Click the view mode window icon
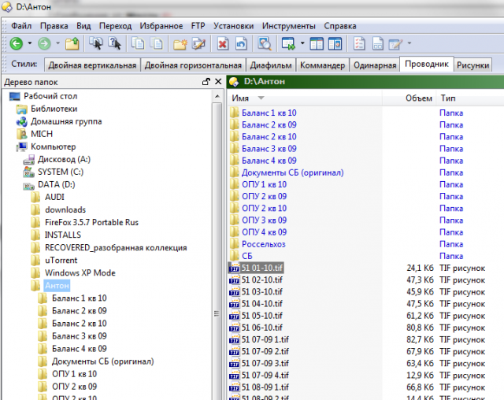This screenshot has width=504, height=400. point(288,43)
